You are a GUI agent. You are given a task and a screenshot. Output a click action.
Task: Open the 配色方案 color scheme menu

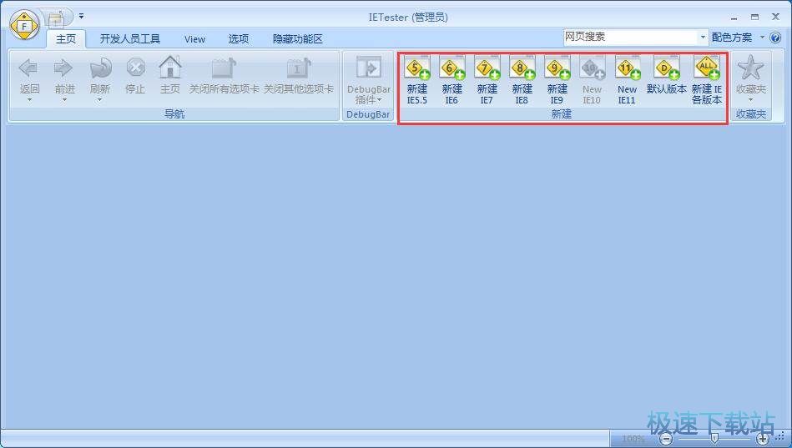tap(738, 38)
